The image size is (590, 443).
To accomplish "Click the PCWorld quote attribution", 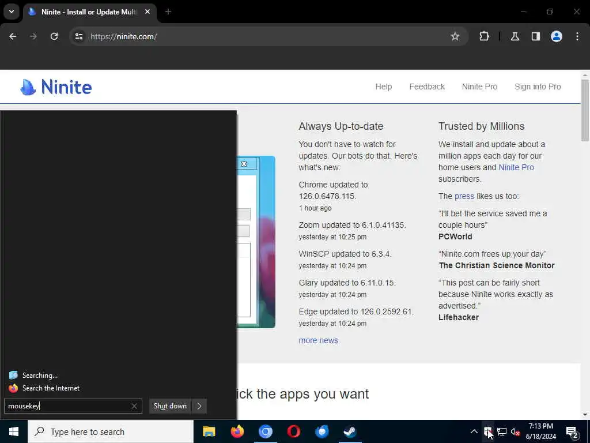I will [455, 236].
